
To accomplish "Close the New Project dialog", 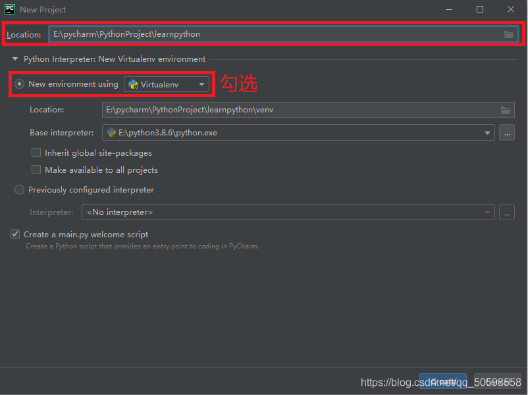I will point(511,9).
